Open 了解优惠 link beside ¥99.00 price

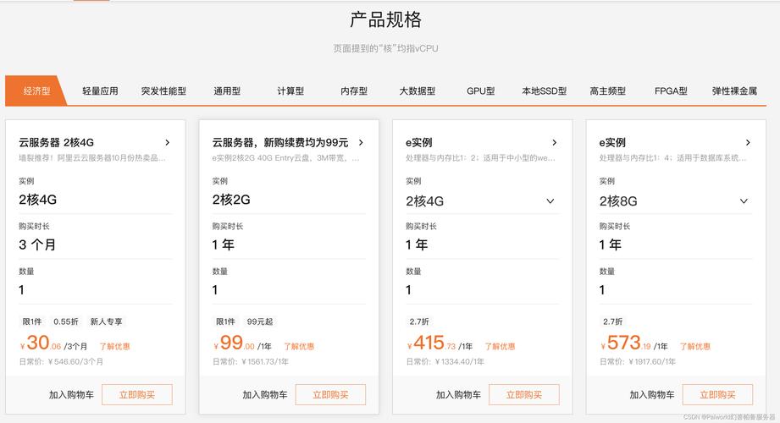(299, 347)
